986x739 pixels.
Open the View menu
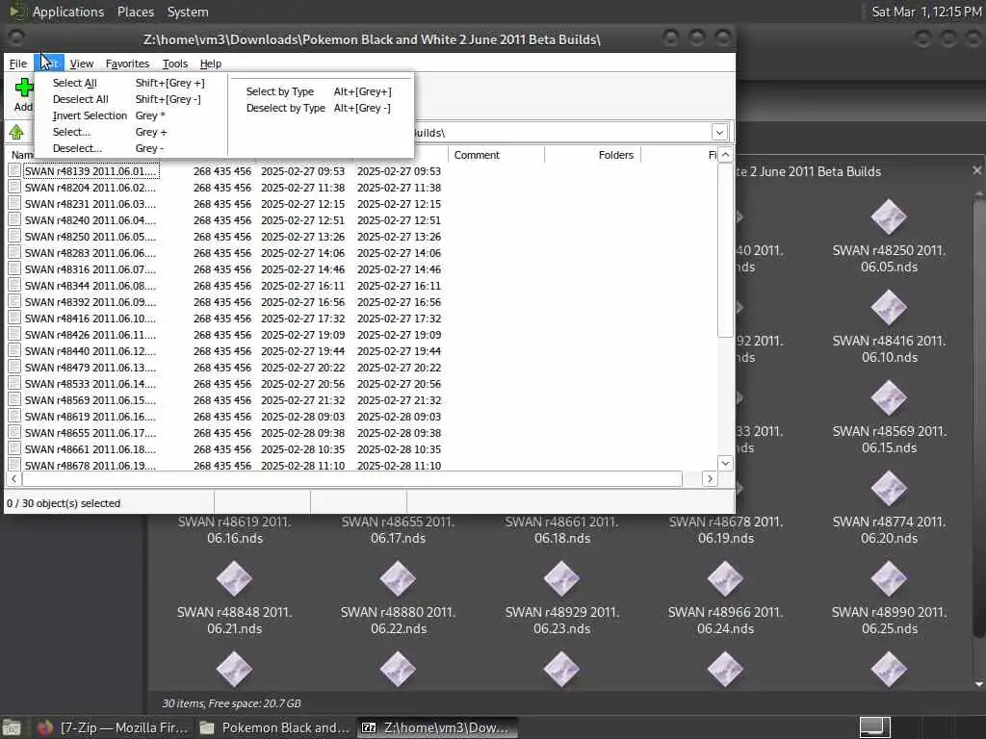coord(82,64)
